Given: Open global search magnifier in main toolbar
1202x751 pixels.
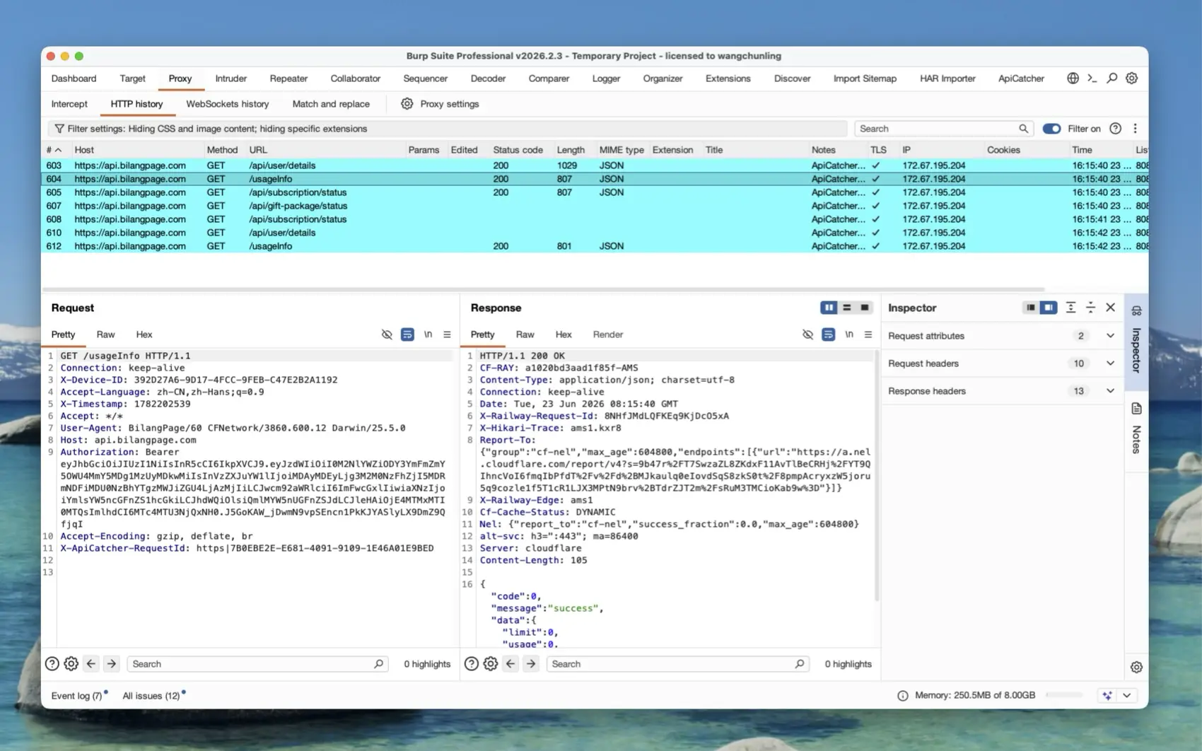Looking at the screenshot, I should [1112, 78].
